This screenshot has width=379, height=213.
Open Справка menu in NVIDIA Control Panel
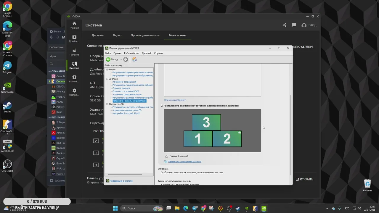coord(159,53)
